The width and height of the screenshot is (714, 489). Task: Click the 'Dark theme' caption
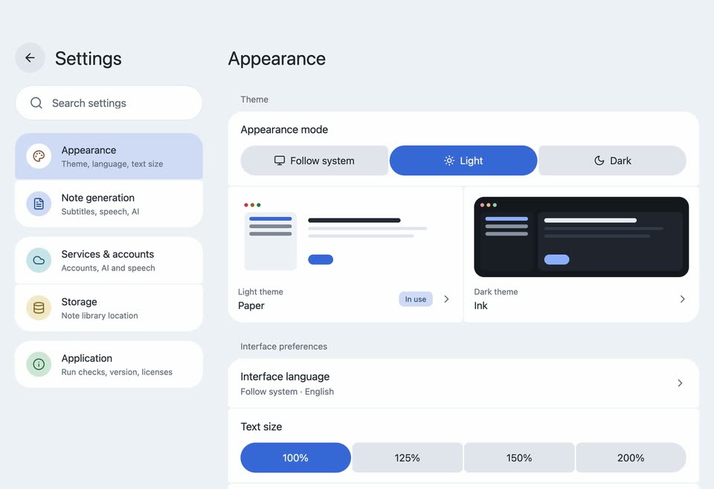coord(496,291)
